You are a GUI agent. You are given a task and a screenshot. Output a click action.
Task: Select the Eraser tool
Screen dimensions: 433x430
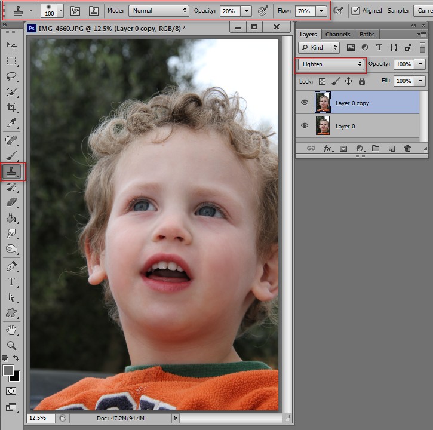(11, 202)
